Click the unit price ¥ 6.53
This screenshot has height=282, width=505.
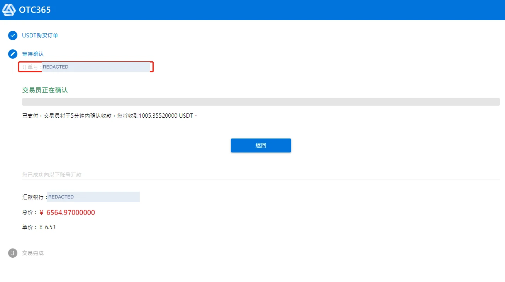point(47,227)
